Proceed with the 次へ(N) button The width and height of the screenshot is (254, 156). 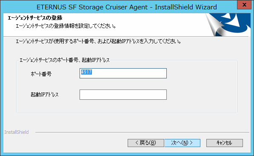[x=183, y=143]
